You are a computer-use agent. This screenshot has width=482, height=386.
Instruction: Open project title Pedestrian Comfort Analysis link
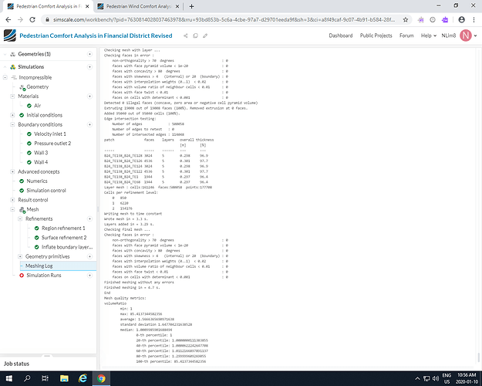[x=96, y=36]
